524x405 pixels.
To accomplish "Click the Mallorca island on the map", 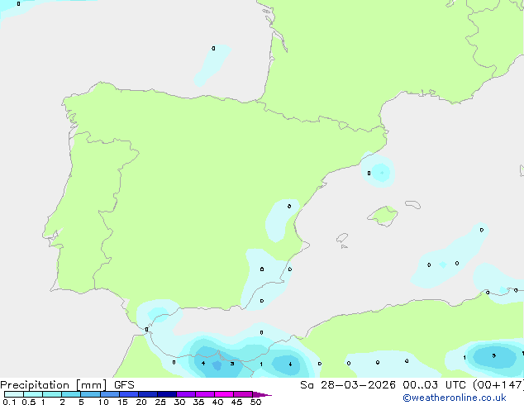I will click(383, 216).
